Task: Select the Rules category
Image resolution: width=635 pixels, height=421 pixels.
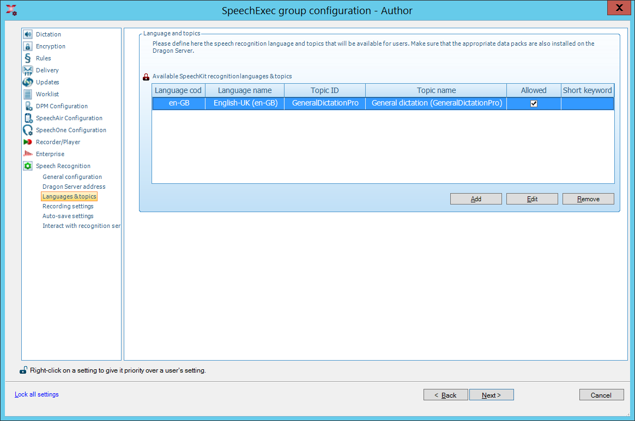Action: point(43,58)
